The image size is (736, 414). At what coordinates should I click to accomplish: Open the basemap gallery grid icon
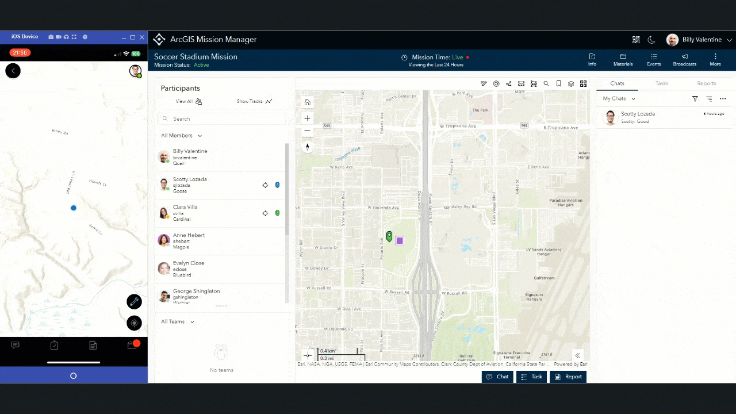click(583, 84)
